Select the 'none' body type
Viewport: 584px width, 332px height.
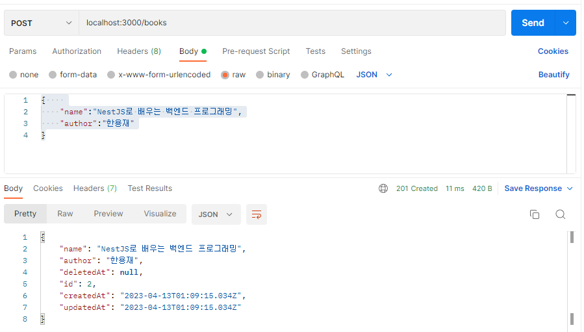[24, 75]
